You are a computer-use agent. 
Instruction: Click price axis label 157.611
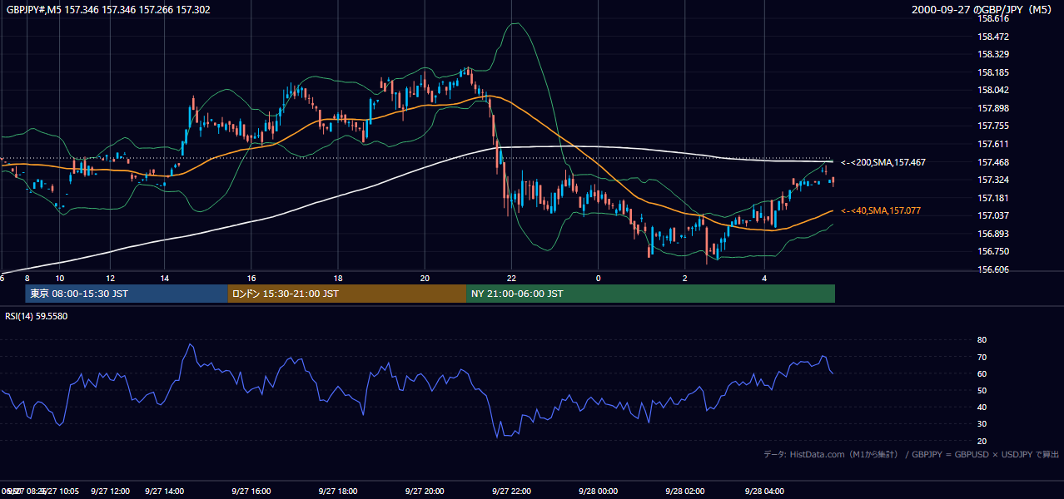992,144
